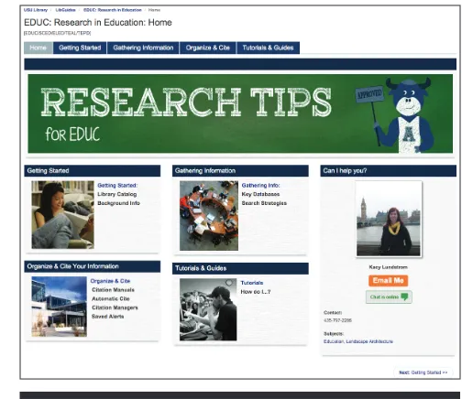Open the blue Tutorials link
The width and height of the screenshot is (462, 399).
252,283
